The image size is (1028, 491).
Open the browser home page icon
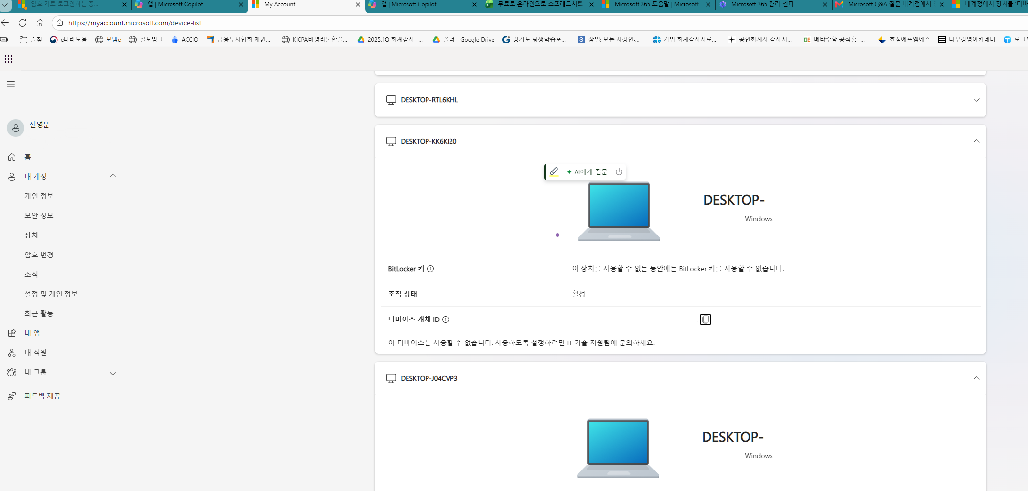pyautogui.click(x=40, y=23)
